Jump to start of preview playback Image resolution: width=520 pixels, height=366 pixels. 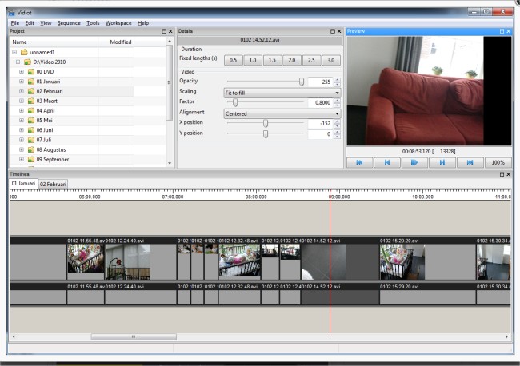click(x=359, y=162)
